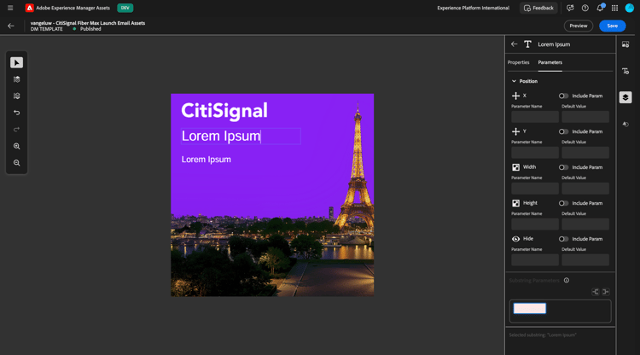640x355 pixels.
Task: Enable Include Param for Height
Action: pyautogui.click(x=563, y=203)
